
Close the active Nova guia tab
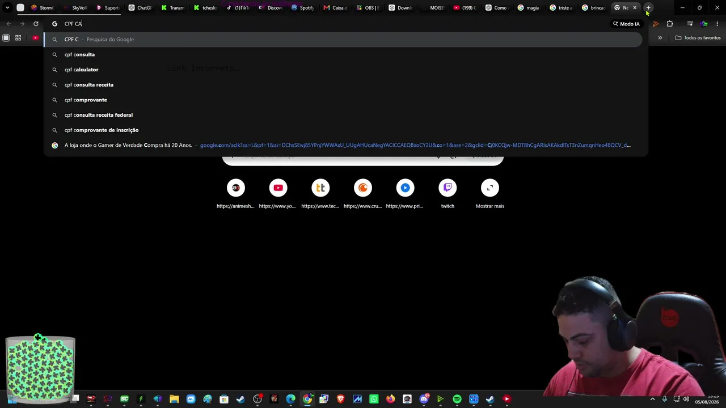click(635, 8)
